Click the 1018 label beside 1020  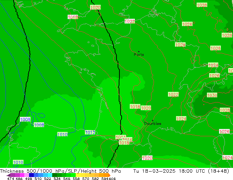[135, 107]
